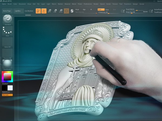Open the File menu
Image resolution: width=162 pixels, height=121 pixels.
38,4
